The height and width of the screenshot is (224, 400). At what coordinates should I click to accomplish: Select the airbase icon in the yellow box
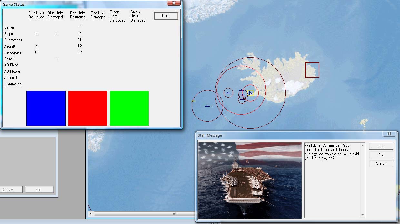[x=251, y=93]
